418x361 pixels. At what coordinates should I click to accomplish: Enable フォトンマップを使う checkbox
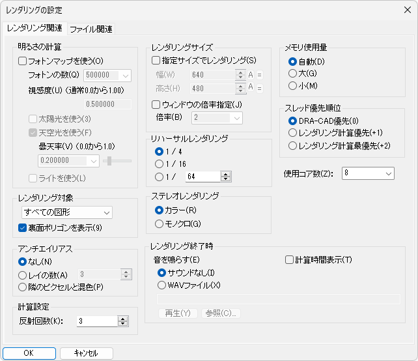tap(23, 61)
